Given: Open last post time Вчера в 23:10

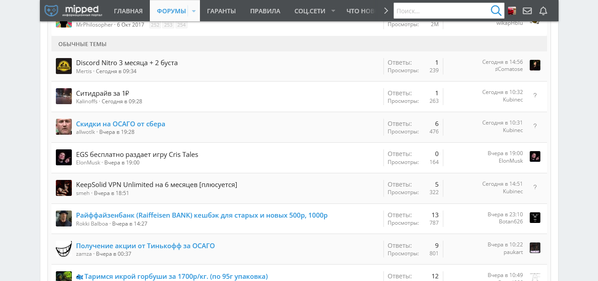Looking at the screenshot, I should (x=505, y=215).
